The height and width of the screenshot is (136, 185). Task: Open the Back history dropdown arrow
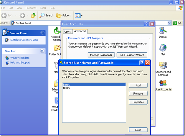(x=16, y=15)
